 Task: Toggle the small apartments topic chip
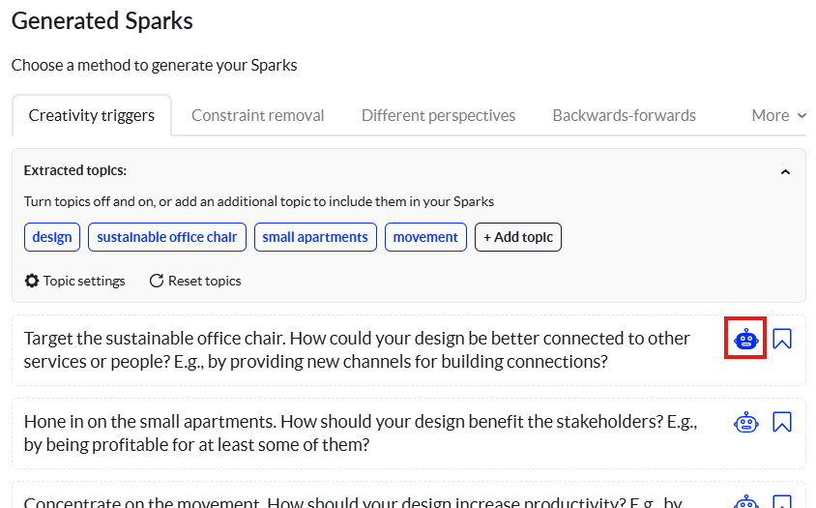click(315, 237)
